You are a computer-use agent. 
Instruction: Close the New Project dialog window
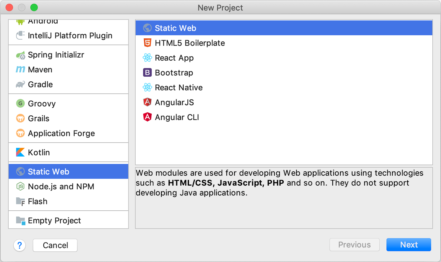coord(9,7)
